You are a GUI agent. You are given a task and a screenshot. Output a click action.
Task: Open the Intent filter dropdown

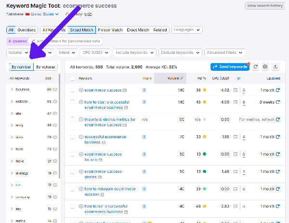(67, 52)
